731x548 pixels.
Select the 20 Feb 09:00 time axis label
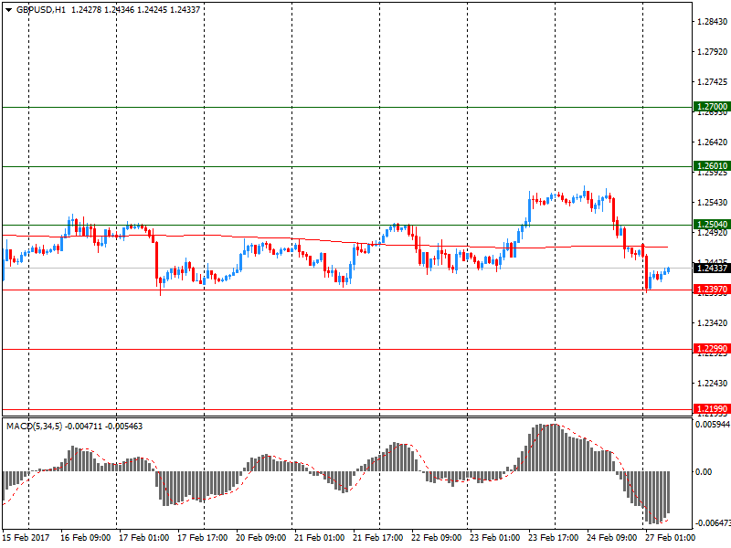pos(261,538)
